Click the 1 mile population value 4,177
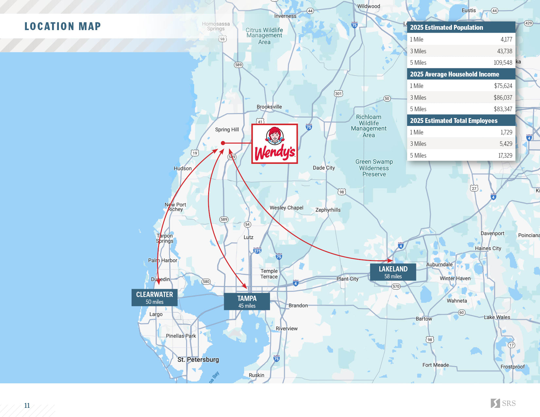Screen dimensions: 540x417 (x=506, y=39)
